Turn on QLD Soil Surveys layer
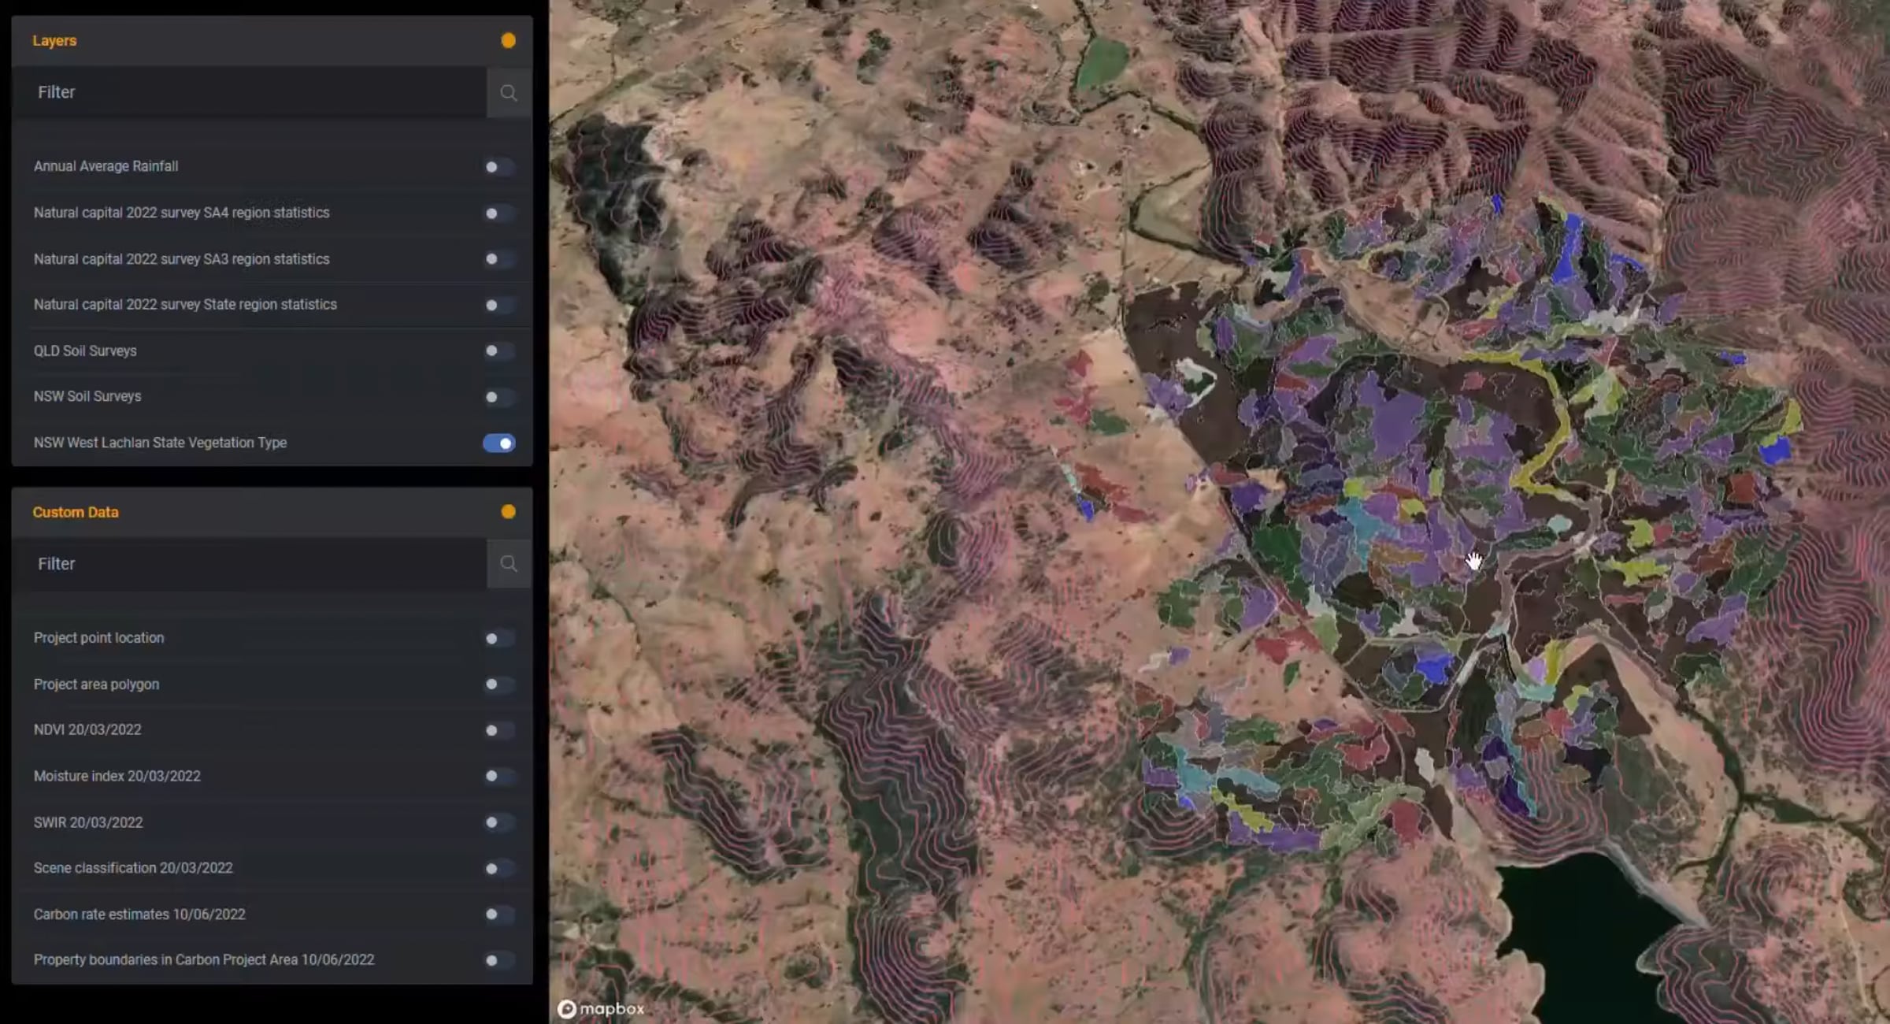Viewport: 1890px width, 1024px height. tap(498, 351)
